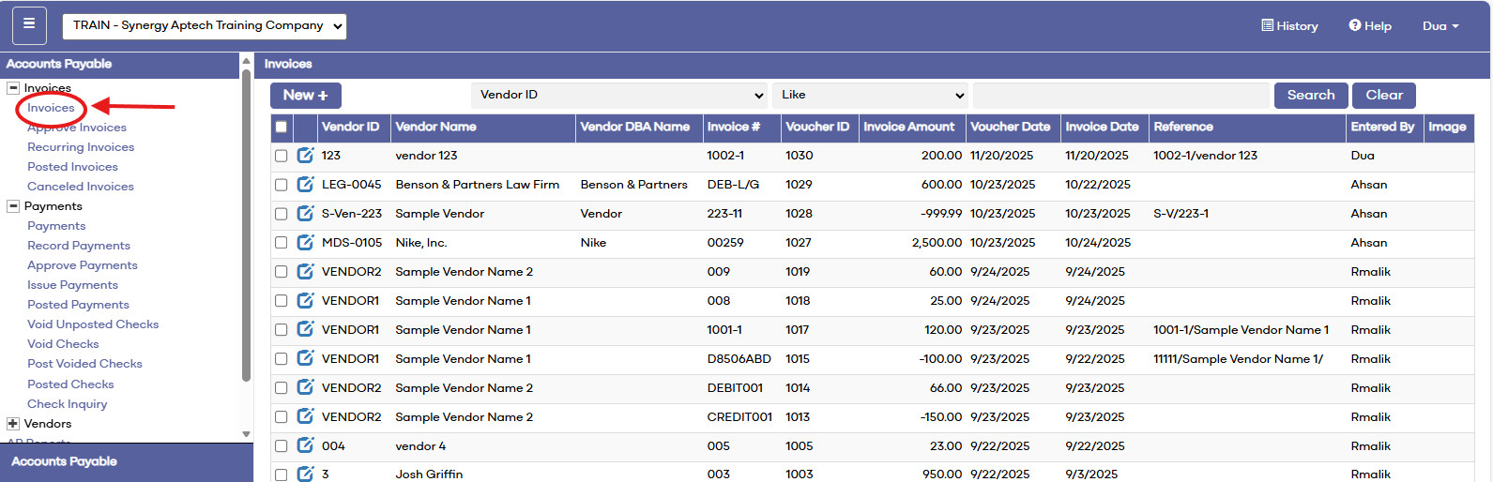Sort by the Entered By column header
1493x482 pixels.
pyautogui.click(x=1382, y=127)
